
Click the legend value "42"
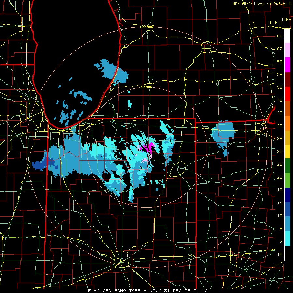pos(280,113)
